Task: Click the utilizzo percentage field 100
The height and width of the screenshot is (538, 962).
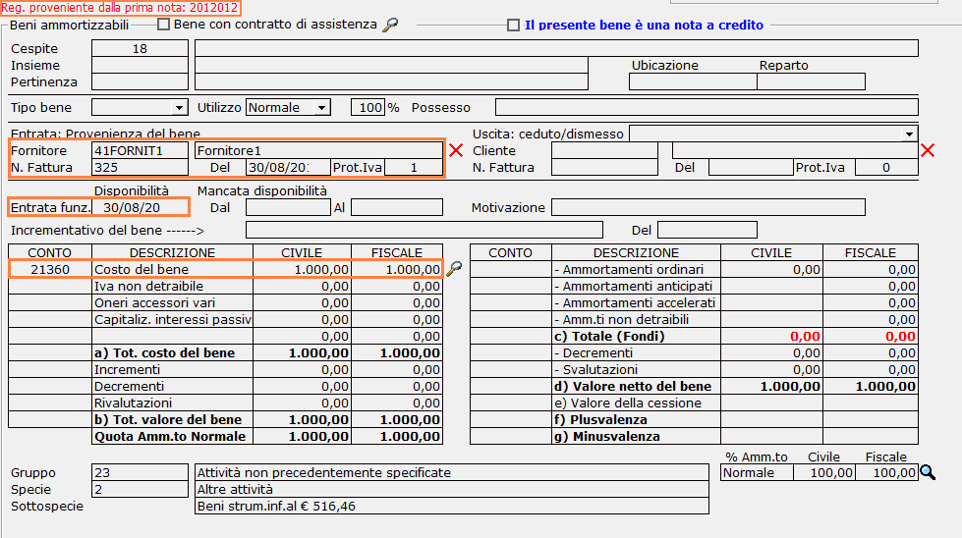Action: (368, 107)
